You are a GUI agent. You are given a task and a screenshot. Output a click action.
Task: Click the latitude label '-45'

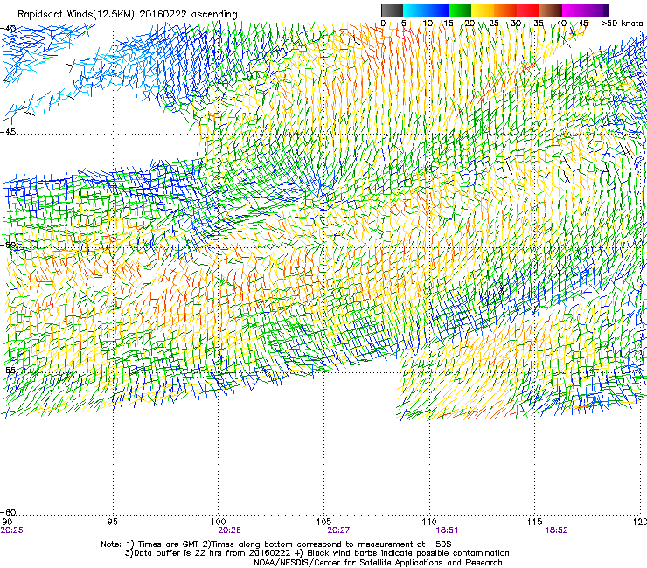(x=8, y=132)
